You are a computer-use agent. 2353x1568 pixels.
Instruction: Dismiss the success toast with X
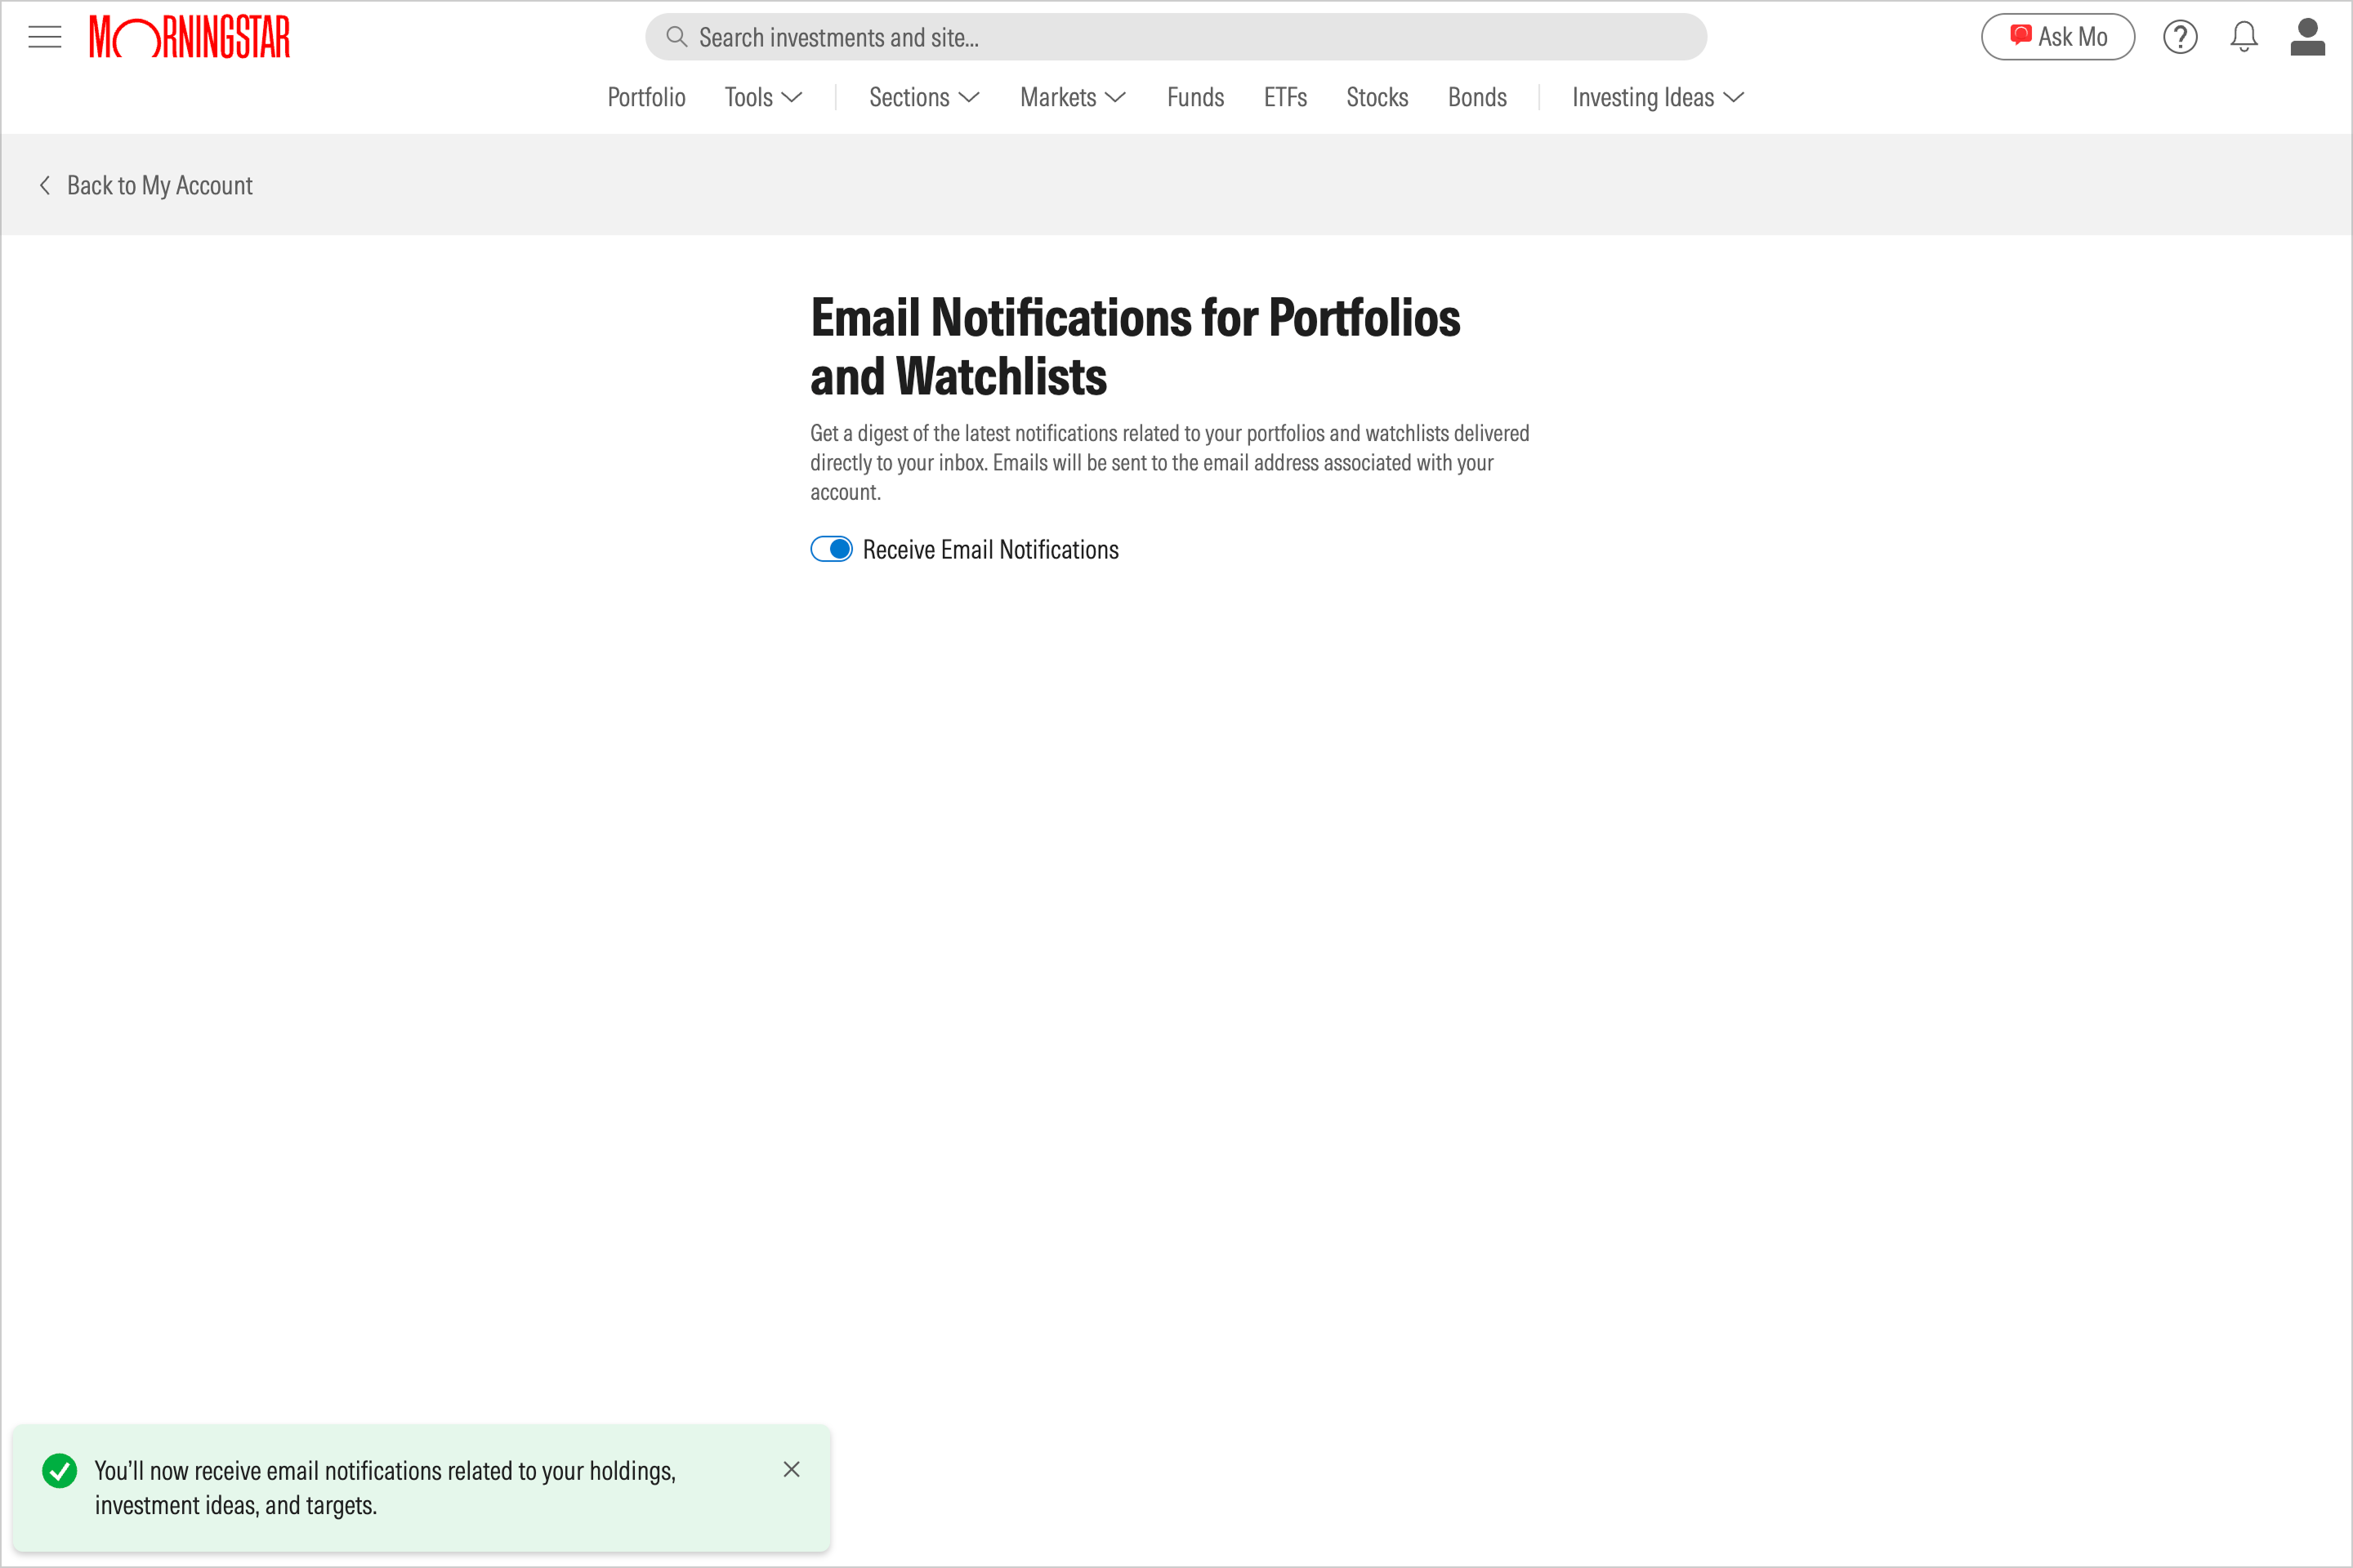click(x=792, y=1469)
